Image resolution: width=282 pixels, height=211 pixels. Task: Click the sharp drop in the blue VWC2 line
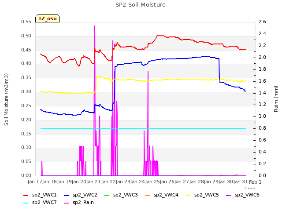pyautogui.click(x=219, y=70)
